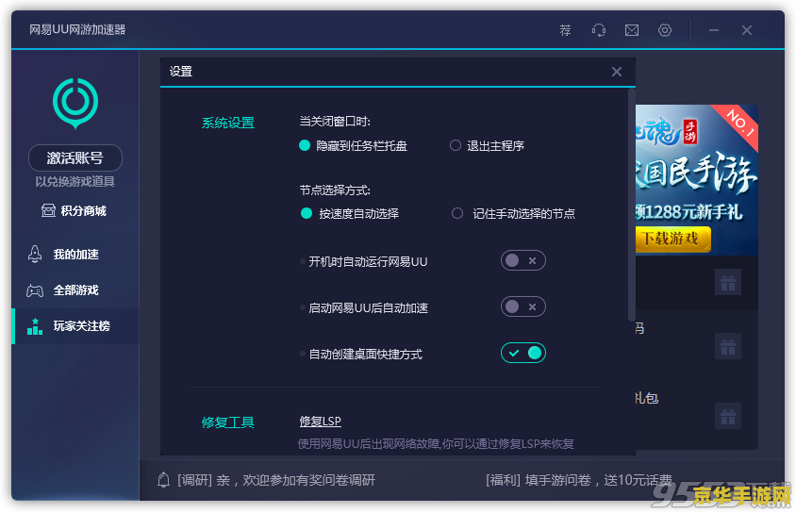
Task: Open 全部游戏 in sidebar
Action: (75, 290)
